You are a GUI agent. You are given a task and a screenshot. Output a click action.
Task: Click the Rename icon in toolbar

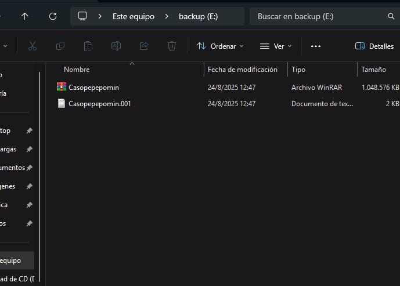[x=116, y=46]
